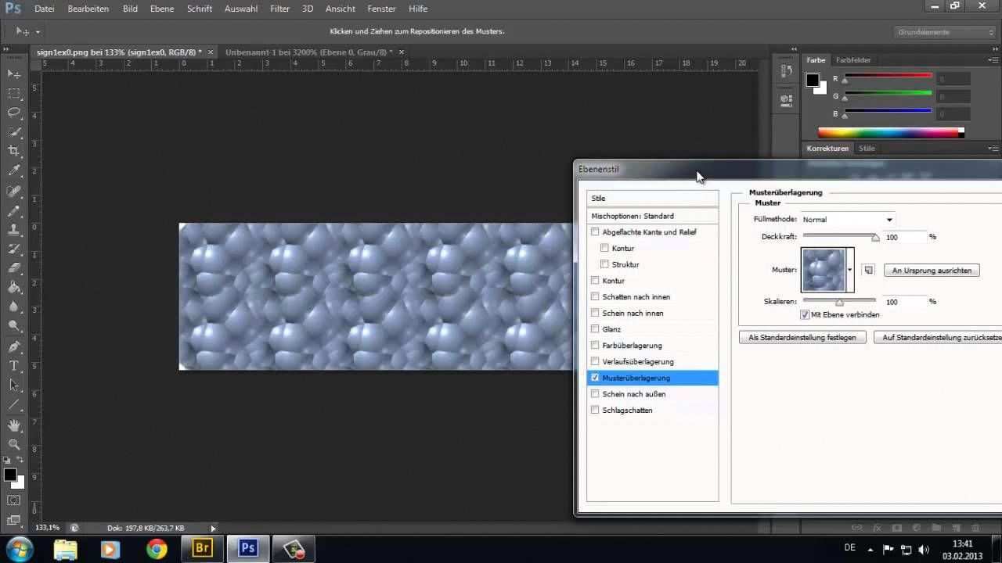Uncheck the Musterüberlagerung checkbox
This screenshot has width=1002, height=563.
coord(595,378)
